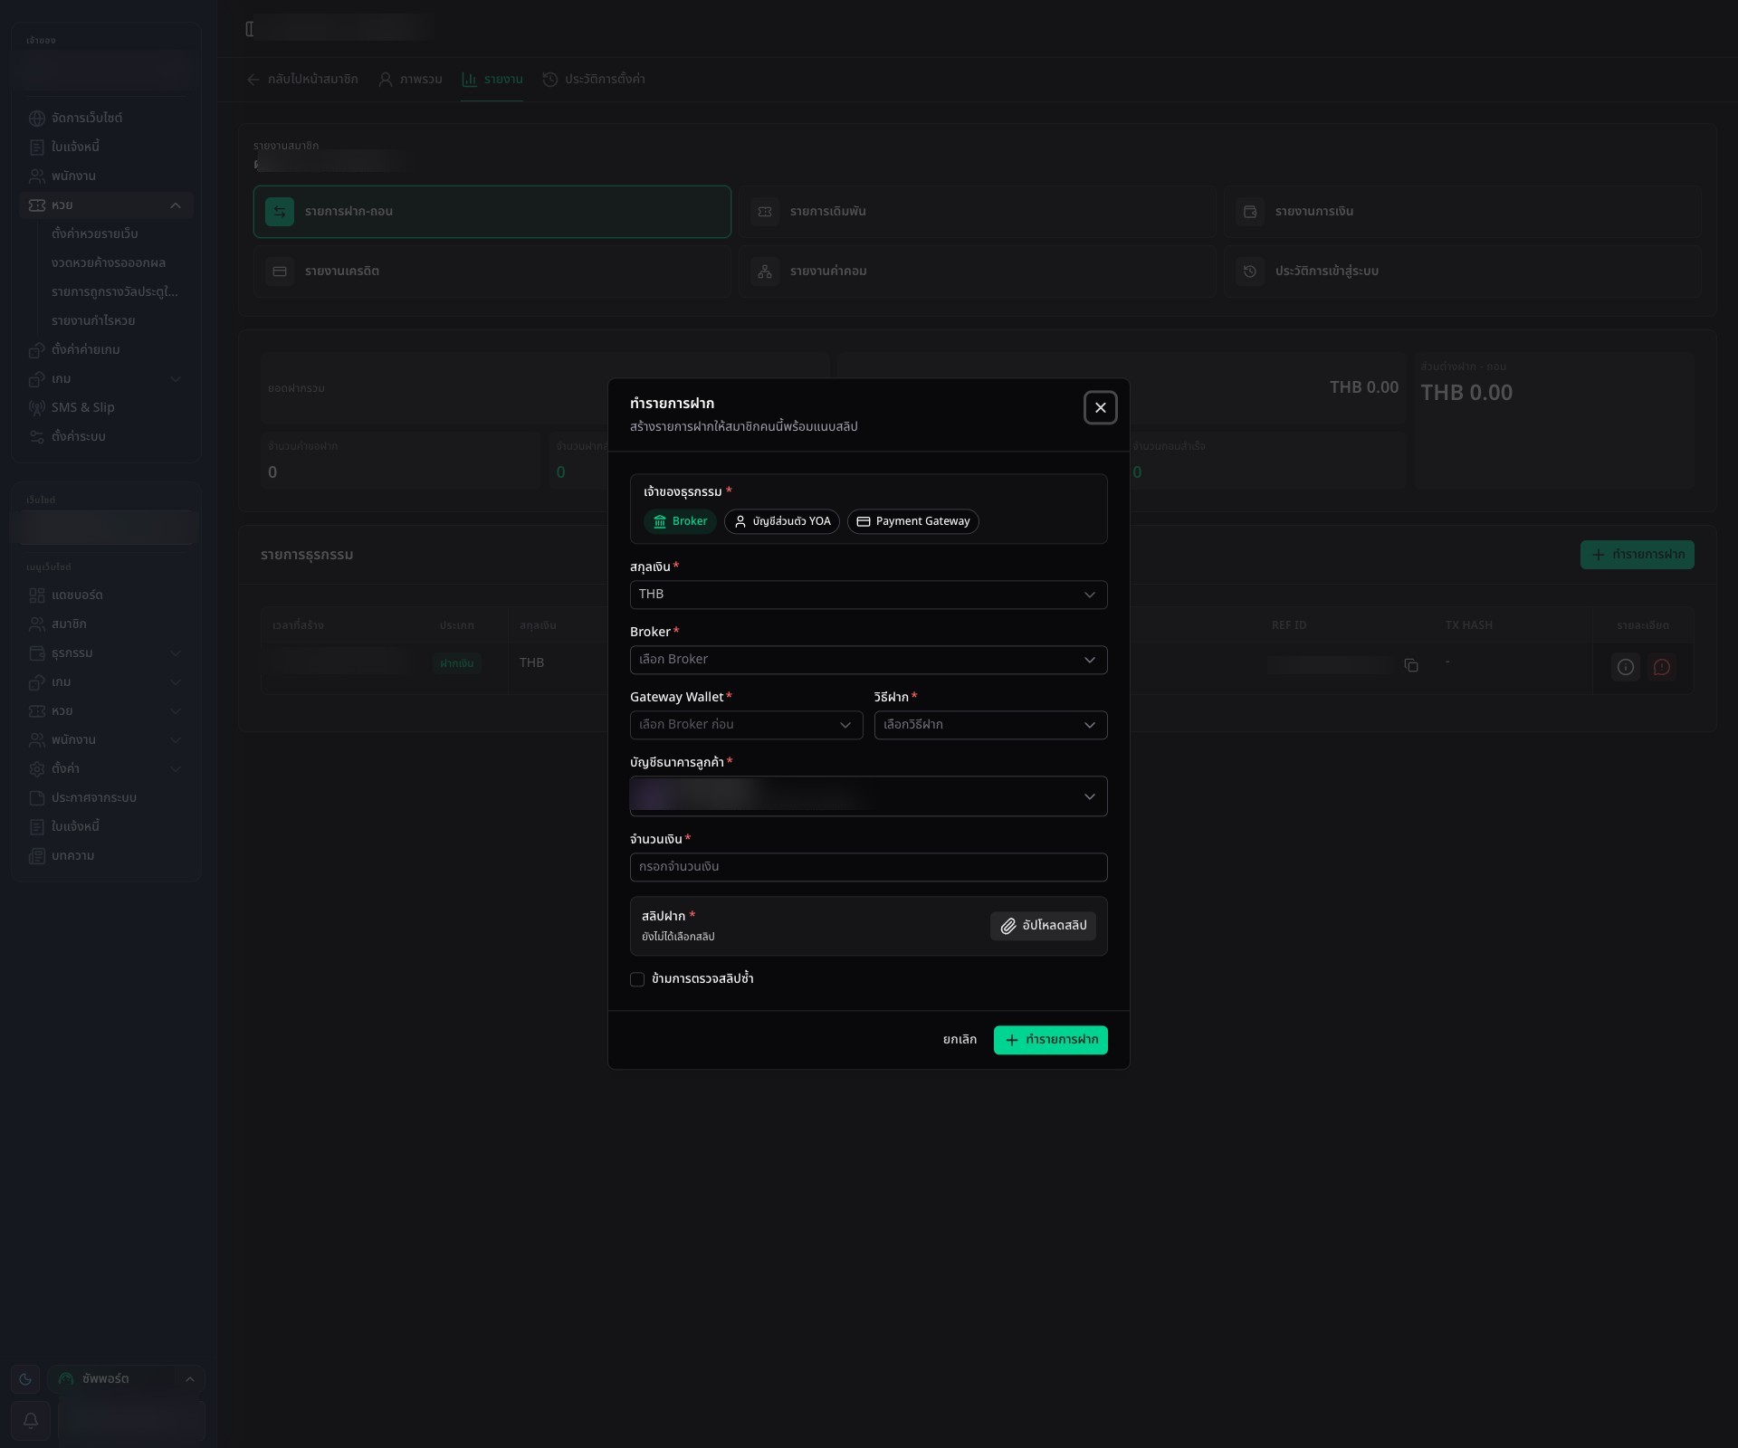Image resolution: width=1738 pixels, height=1448 pixels.
Task: Click the lower หวย ticket icon
Action: 37,711
